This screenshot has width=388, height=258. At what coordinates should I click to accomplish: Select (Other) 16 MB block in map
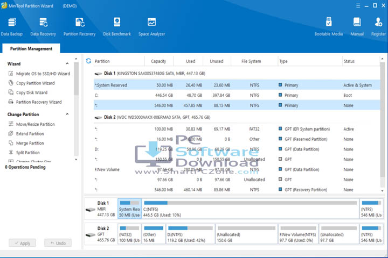point(154,234)
